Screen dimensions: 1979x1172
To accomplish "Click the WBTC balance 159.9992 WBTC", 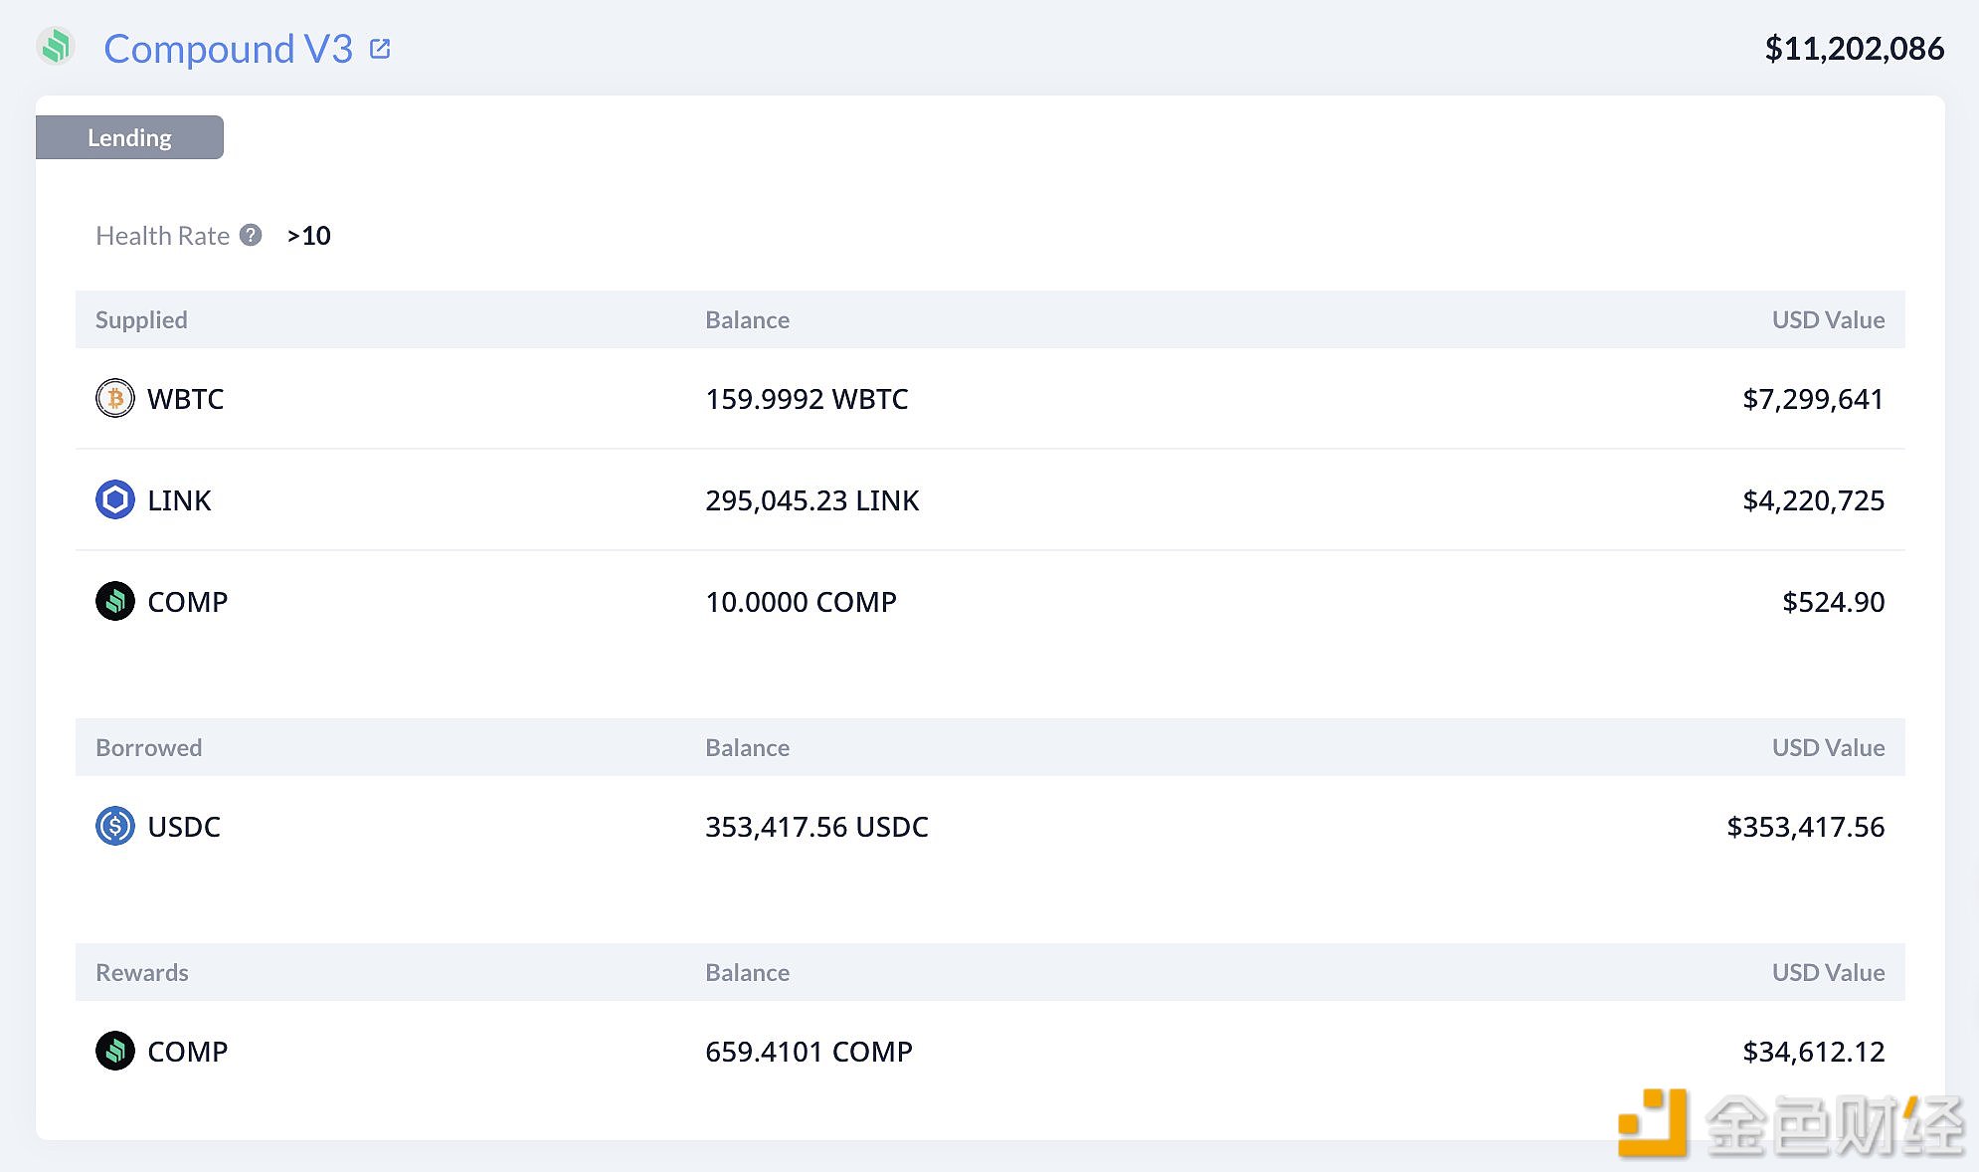I will [807, 399].
